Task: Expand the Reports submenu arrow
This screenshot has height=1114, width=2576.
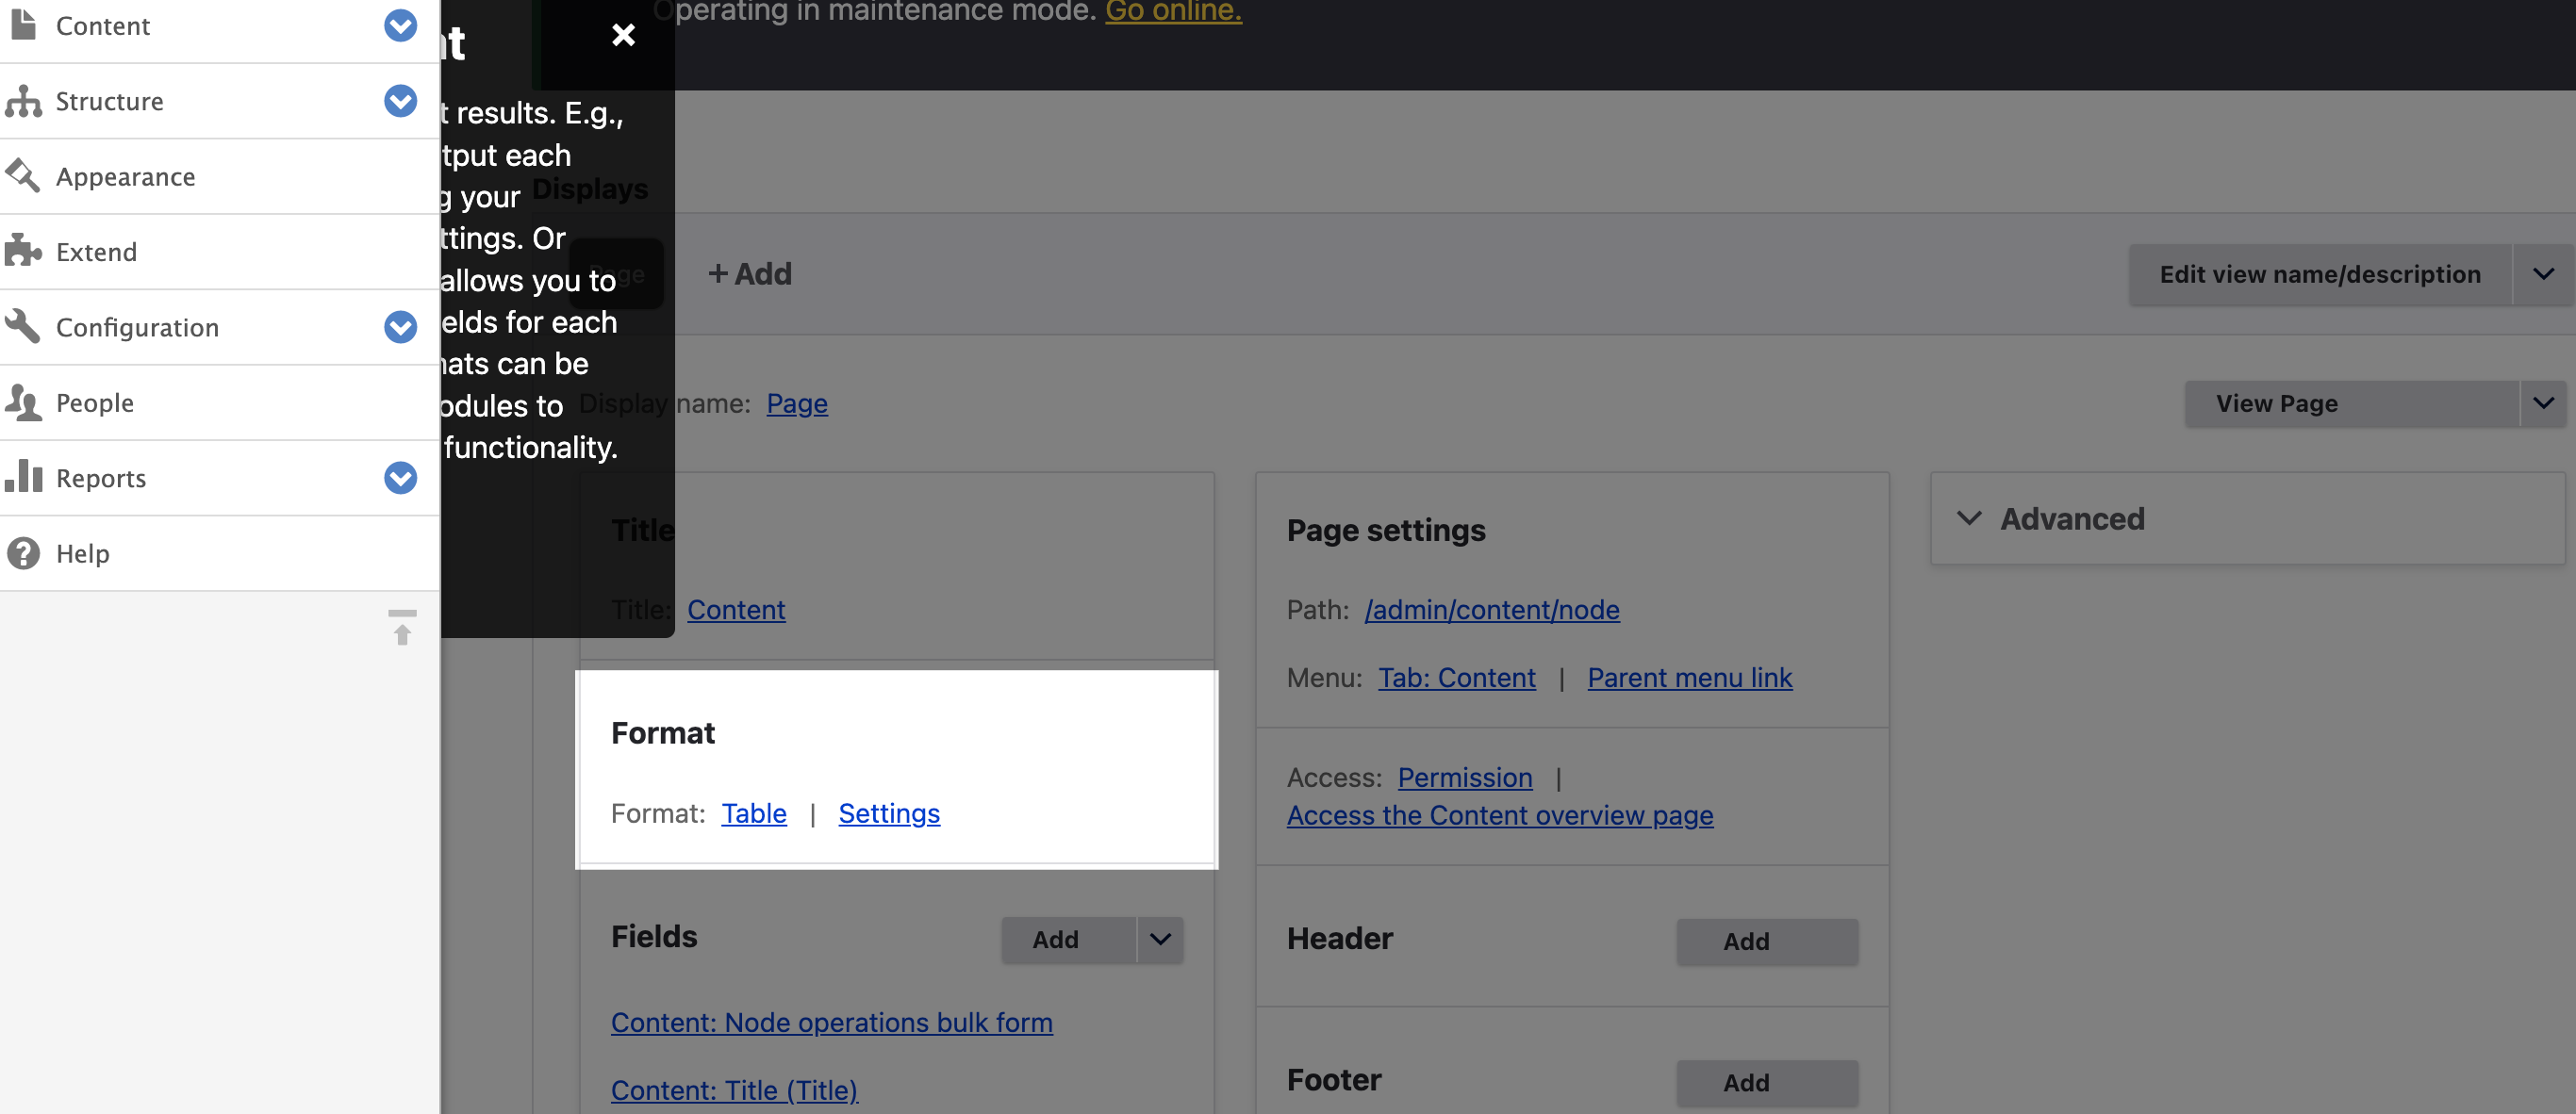Action: pos(400,478)
